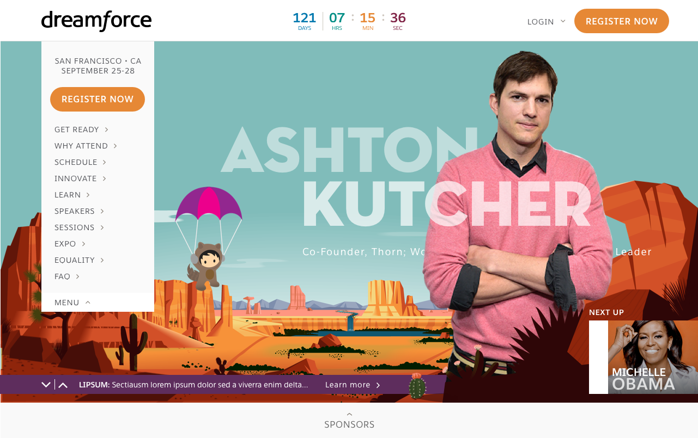This screenshot has height=438, width=698.
Task: Open the SCHEDULE menu item
Action: pos(81,162)
